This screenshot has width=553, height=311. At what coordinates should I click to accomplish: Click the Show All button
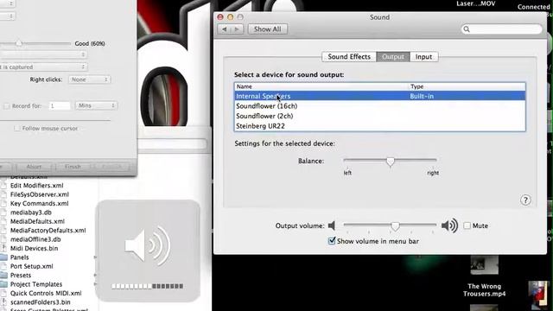point(268,29)
